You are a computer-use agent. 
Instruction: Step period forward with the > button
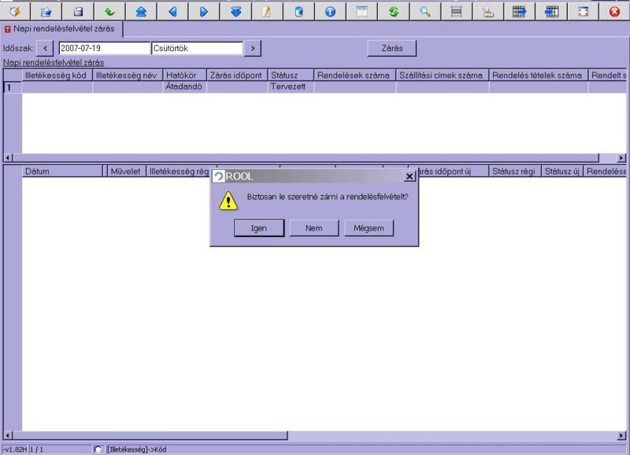point(252,48)
